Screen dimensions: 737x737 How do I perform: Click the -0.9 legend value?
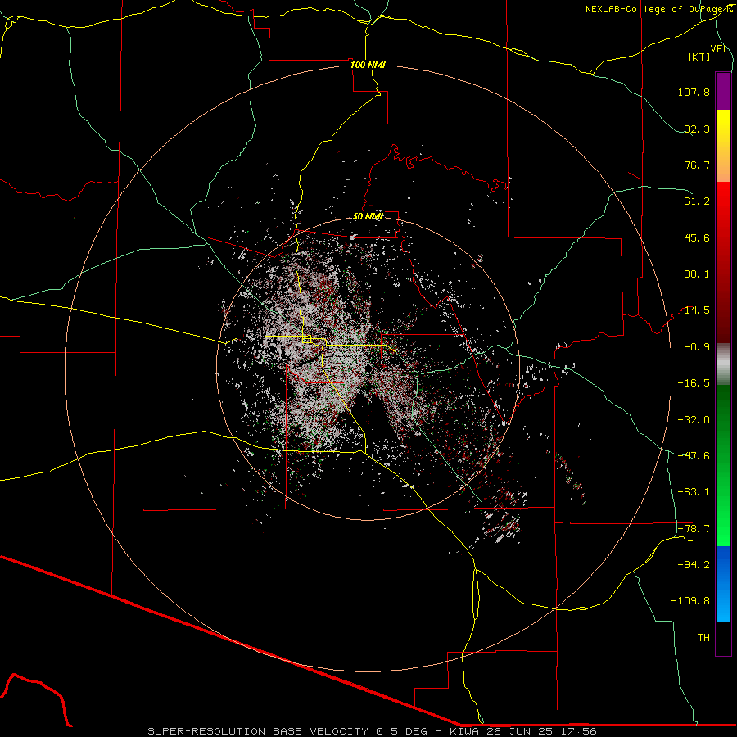pyautogui.click(x=697, y=347)
